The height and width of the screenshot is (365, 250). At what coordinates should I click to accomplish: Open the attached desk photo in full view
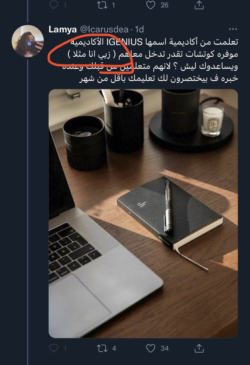(x=143, y=214)
